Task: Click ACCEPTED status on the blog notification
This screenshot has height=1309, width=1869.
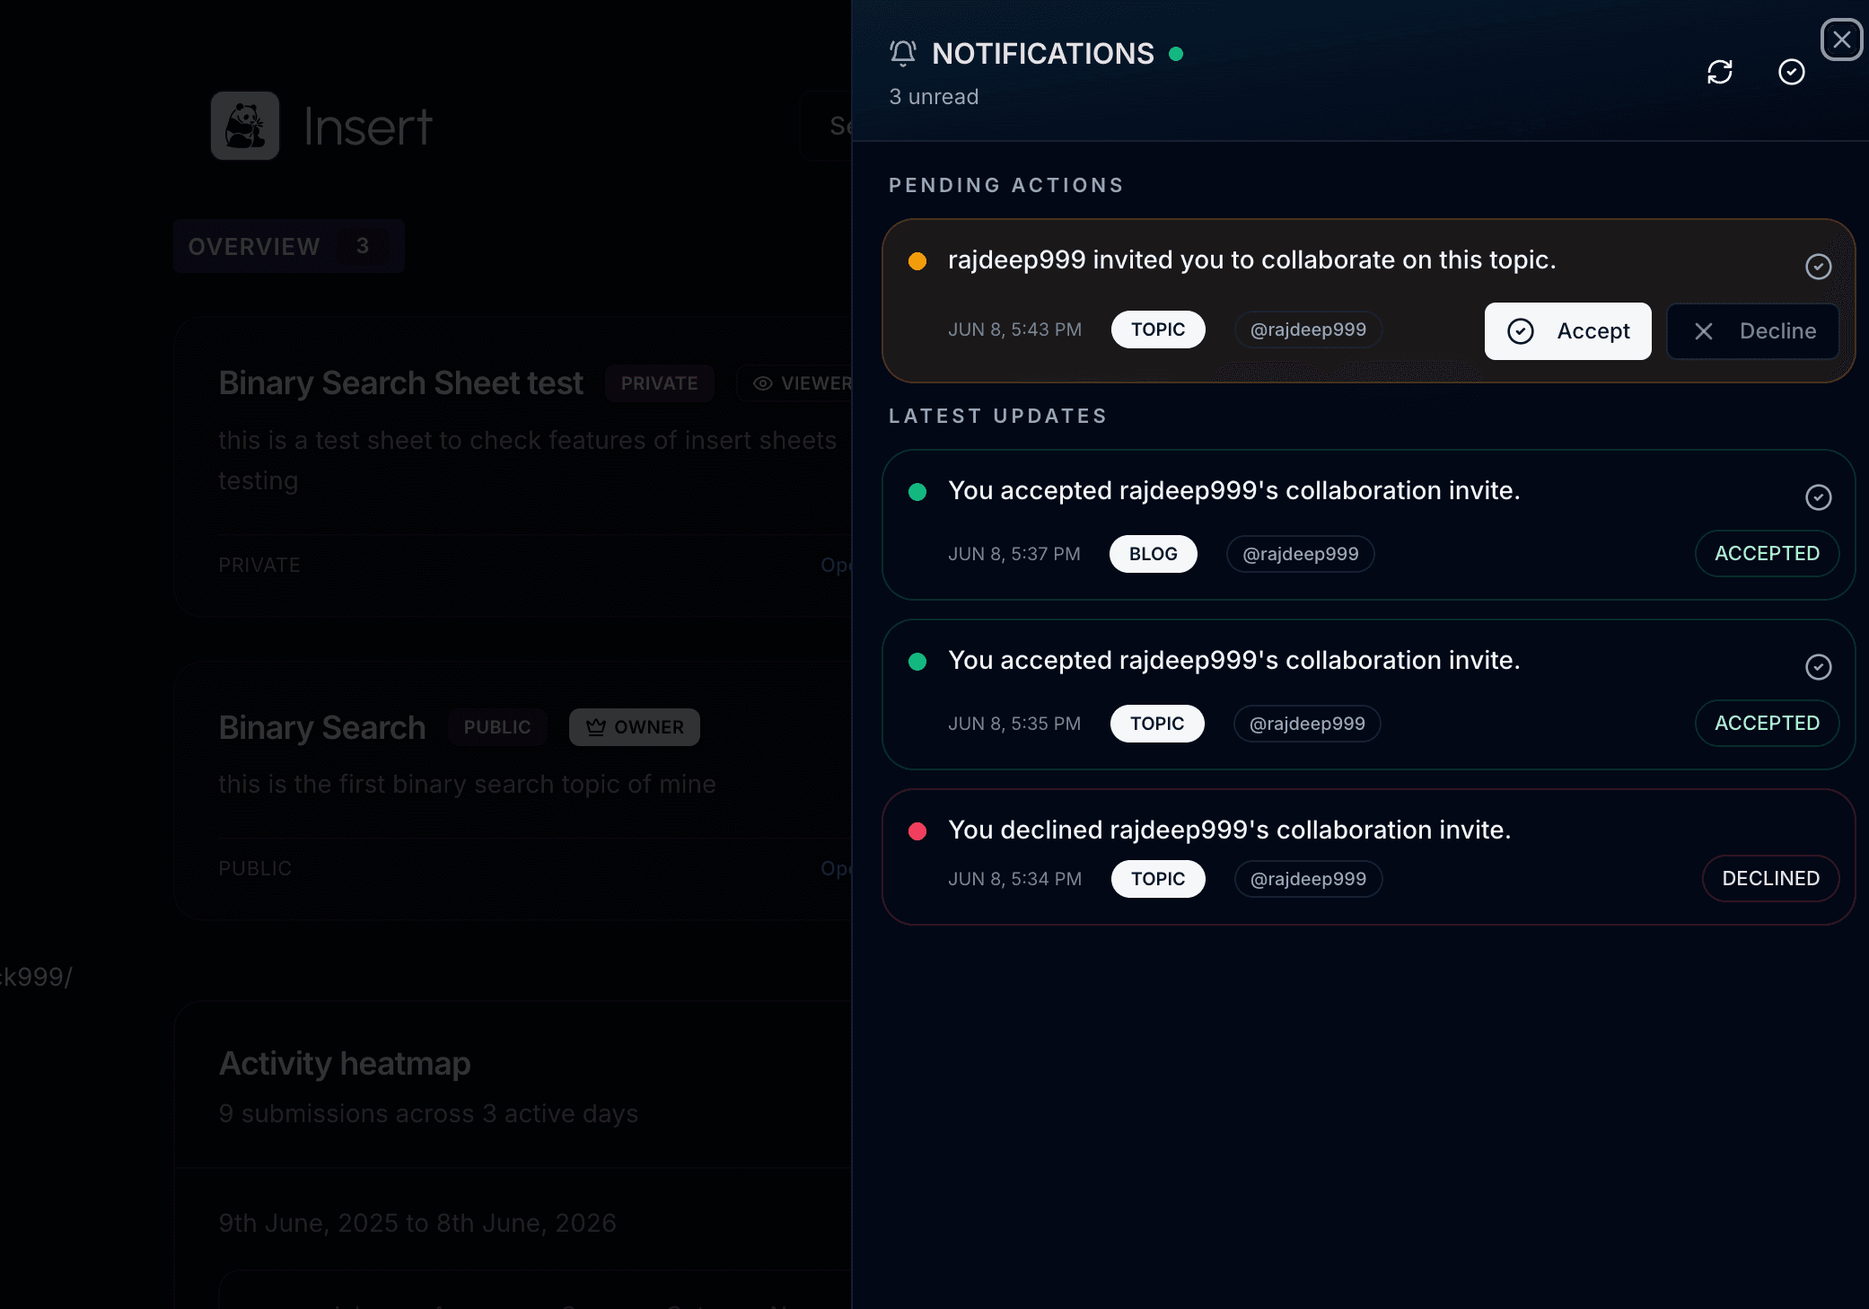Action: (1767, 554)
